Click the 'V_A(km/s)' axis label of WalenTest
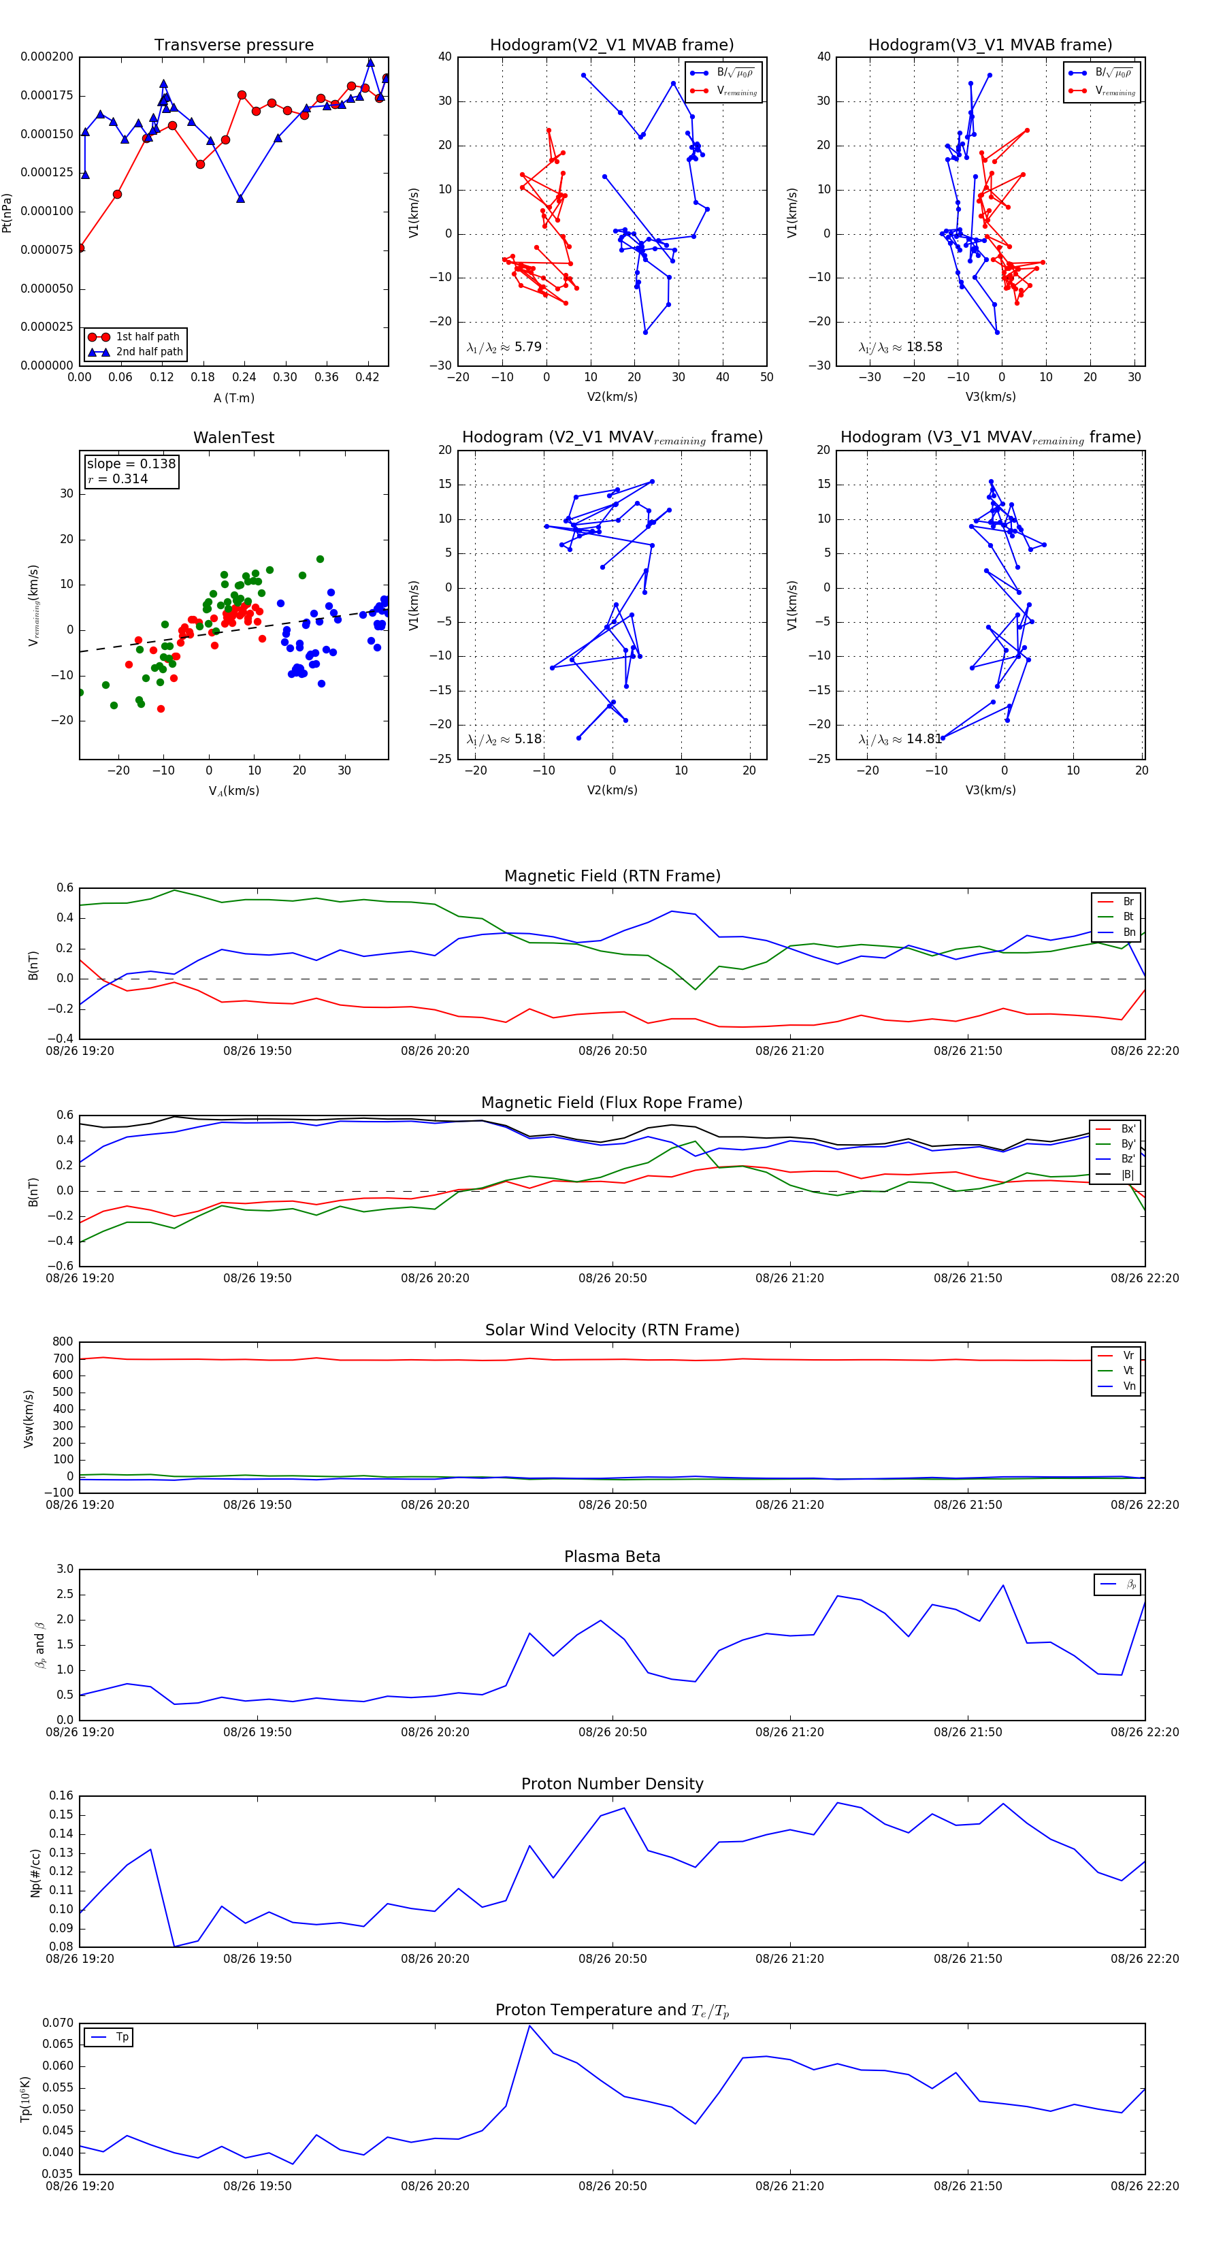 coord(233,791)
